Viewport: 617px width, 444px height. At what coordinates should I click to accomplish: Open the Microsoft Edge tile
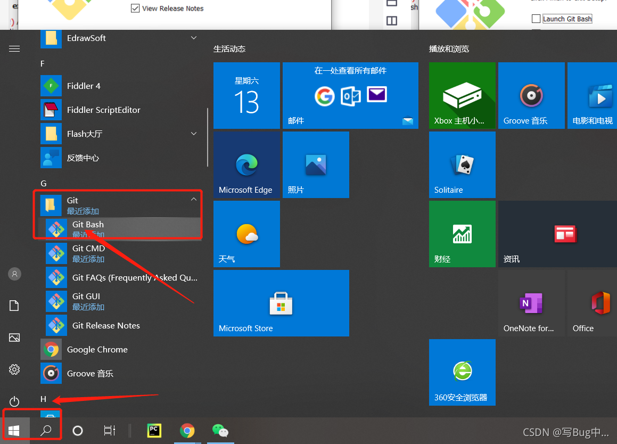[x=246, y=165]
